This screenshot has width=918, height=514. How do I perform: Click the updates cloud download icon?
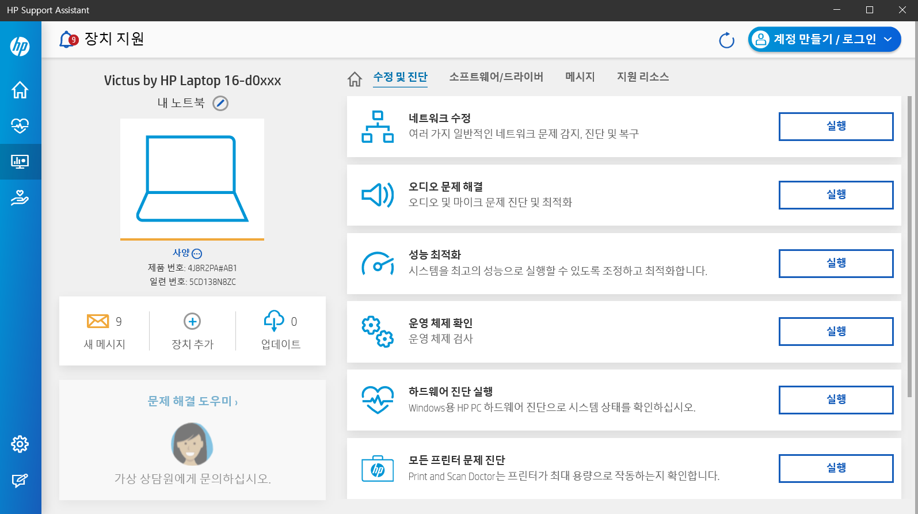[x=274, y=321]
